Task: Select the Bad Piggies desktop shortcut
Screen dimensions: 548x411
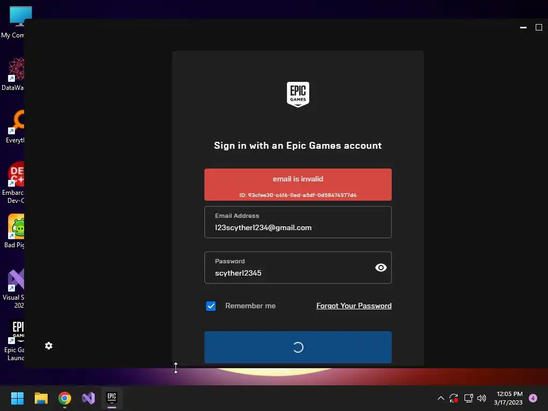Action: click(14, 231)
